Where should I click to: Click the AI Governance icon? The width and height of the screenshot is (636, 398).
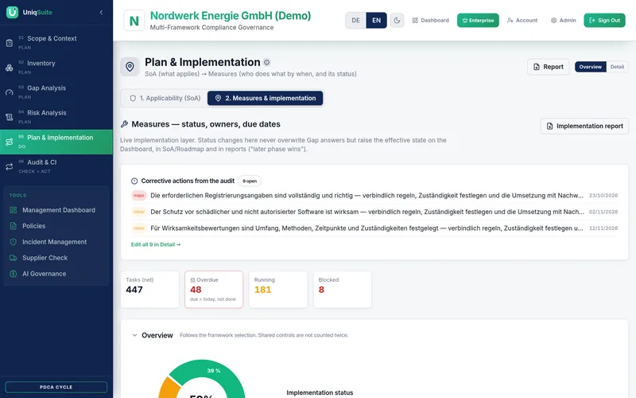click(14, 274)
